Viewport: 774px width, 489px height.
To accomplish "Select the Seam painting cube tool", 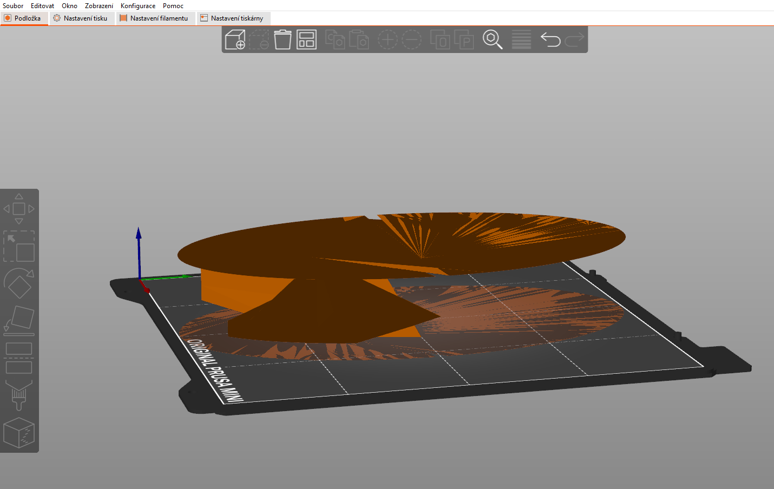I will (19, 432).
